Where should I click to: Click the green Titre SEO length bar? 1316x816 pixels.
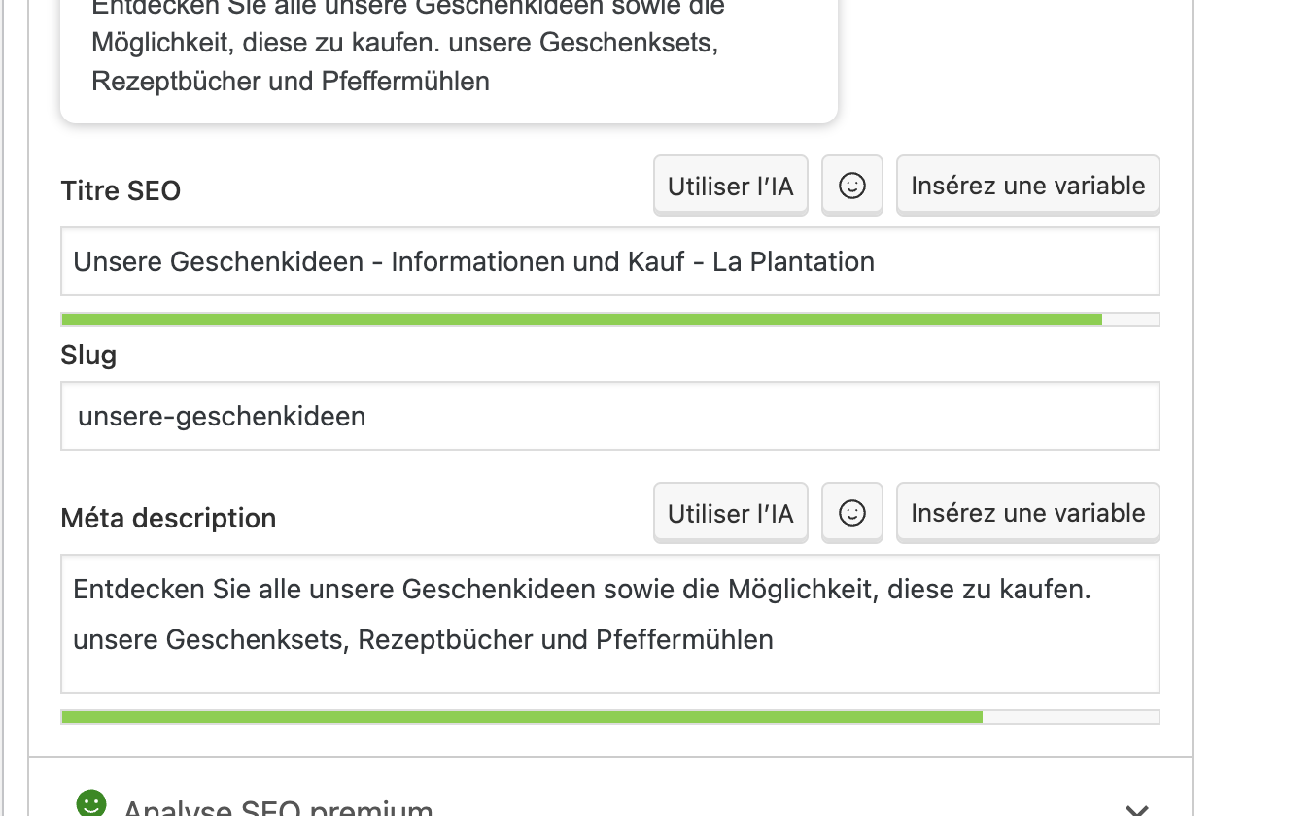click(581, 320)
